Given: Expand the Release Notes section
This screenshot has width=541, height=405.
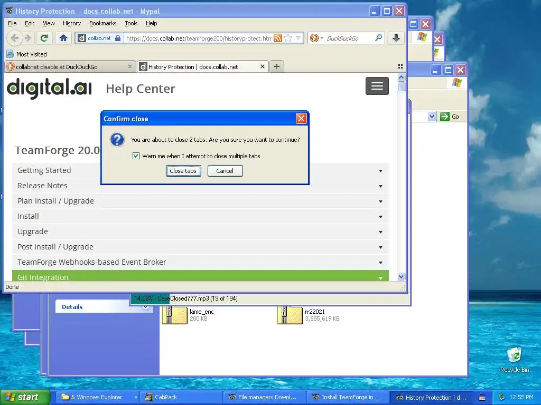Looking at the screenshot, I should point(200,186).
